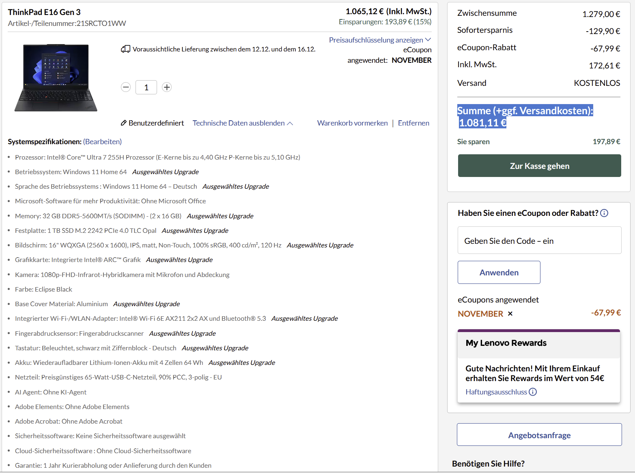
Task: Click the Netzteil 65-Watt-USB-C spec line
Action: pyautogui.click(x=118, y=377)
